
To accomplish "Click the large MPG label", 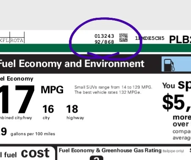I will 52,90.
